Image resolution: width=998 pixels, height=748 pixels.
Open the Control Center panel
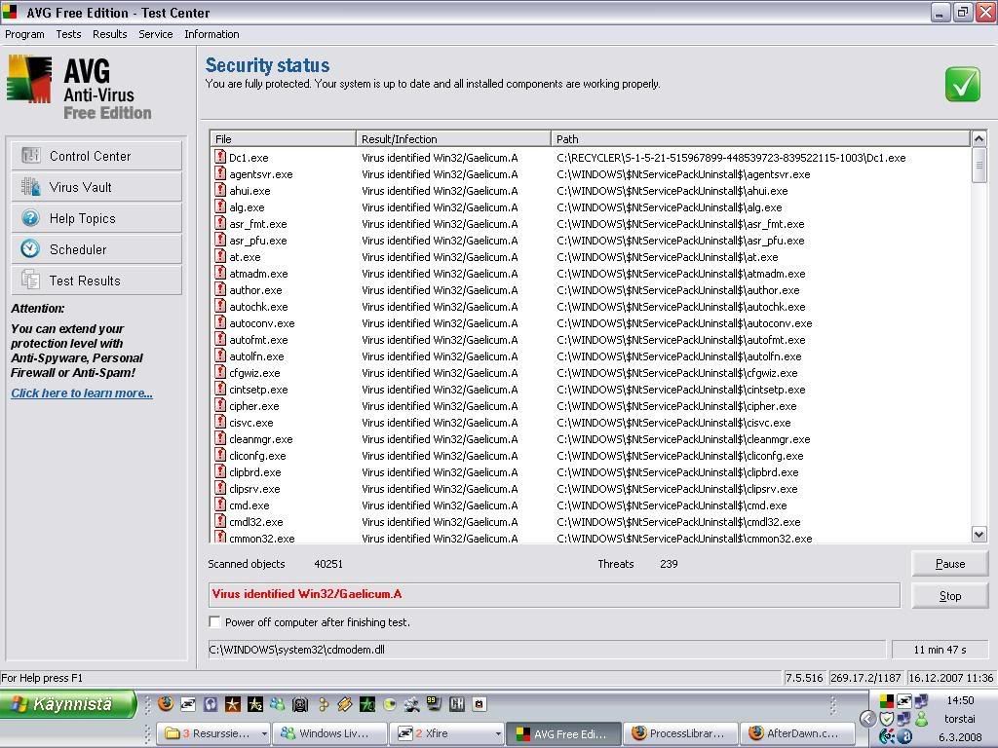point(96,156)
